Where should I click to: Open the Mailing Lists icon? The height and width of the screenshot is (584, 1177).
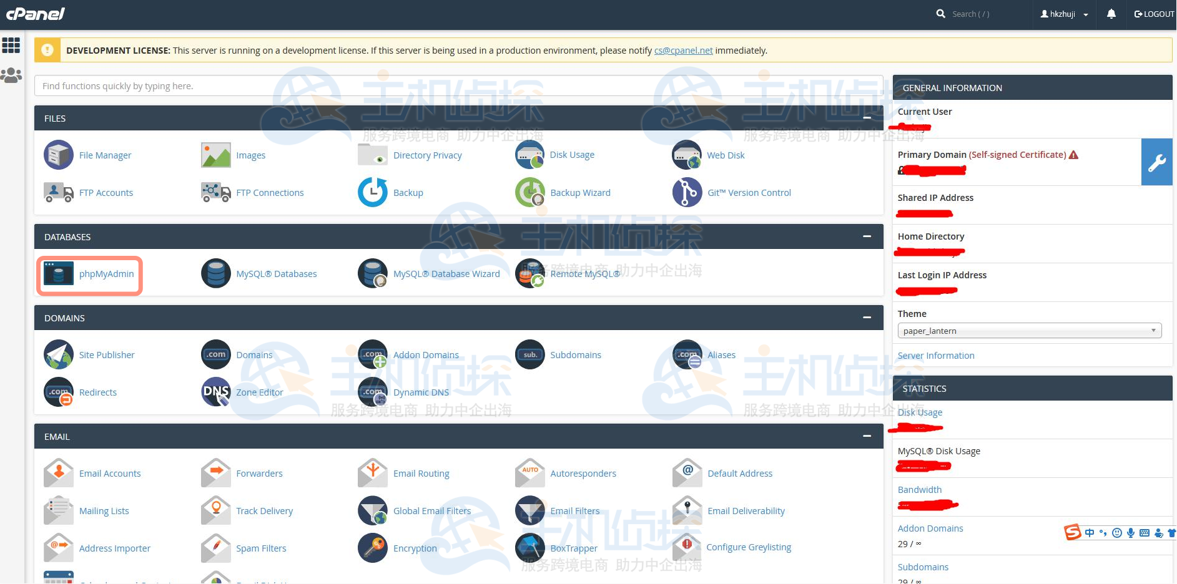click(x=59, y=510)
